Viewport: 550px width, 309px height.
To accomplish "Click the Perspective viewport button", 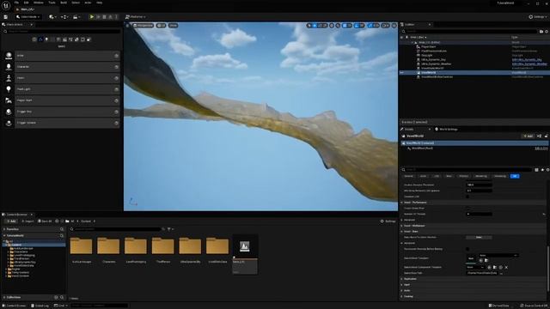I will point(144,26).
